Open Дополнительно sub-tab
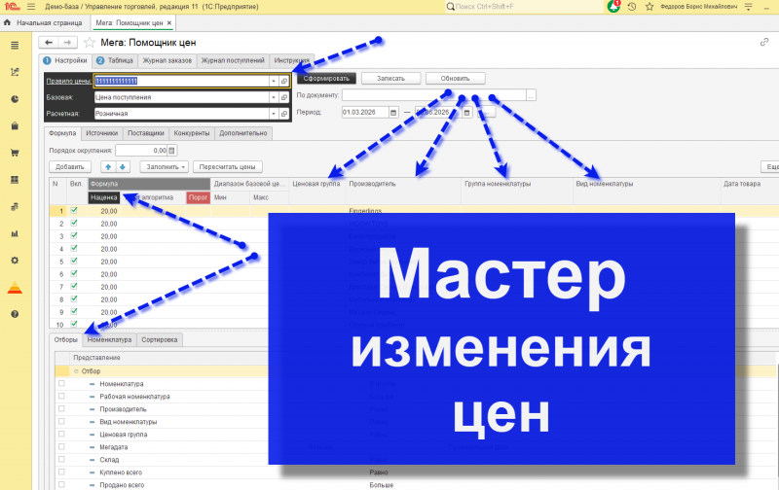Screen dimensions: 779x490 click(242, 133)
